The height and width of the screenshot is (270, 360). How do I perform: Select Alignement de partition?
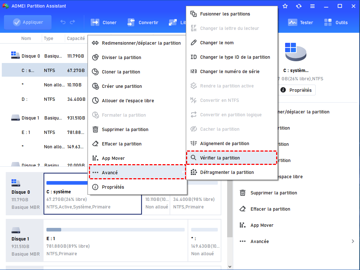click(231, 144)
